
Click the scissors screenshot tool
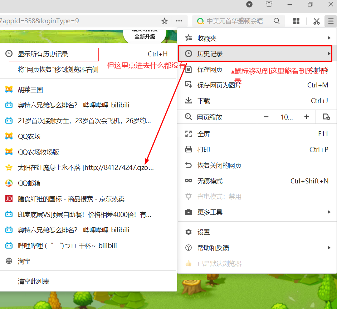316,21
